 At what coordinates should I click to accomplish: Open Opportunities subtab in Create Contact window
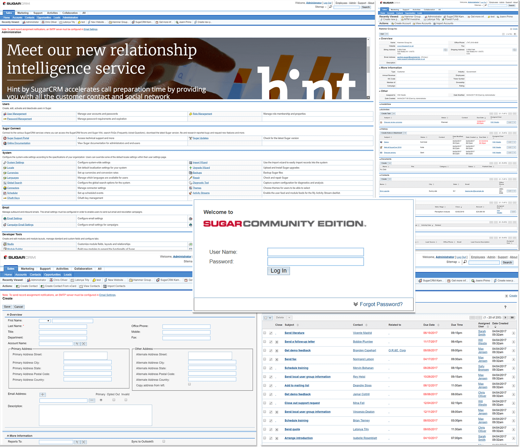pos(52,275)
